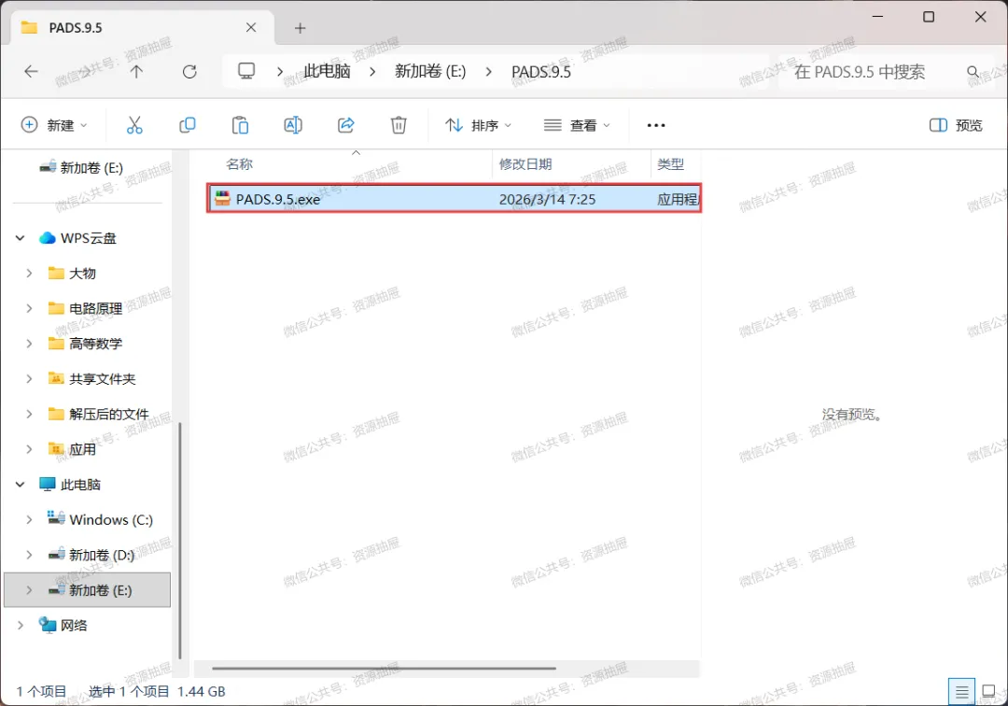Click the Windows (C:) drive icon
The image size is (1008, 706).
pyautogui.click(x=56, y=519)
